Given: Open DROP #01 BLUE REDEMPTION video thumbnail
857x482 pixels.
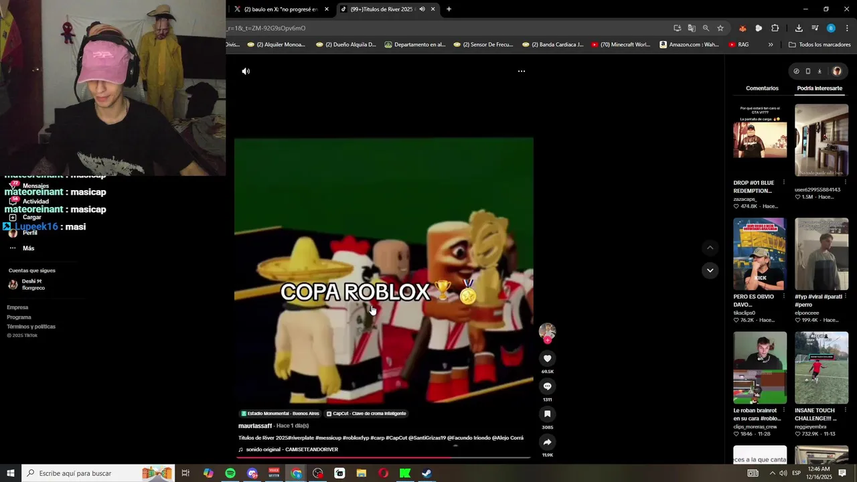Looking at the screenshot, I should [x=760, y=140].
